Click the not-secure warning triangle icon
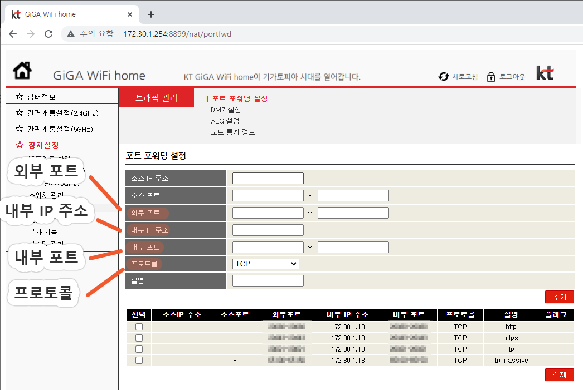This screenshot has height=390, width=583. tap(71, 34)
